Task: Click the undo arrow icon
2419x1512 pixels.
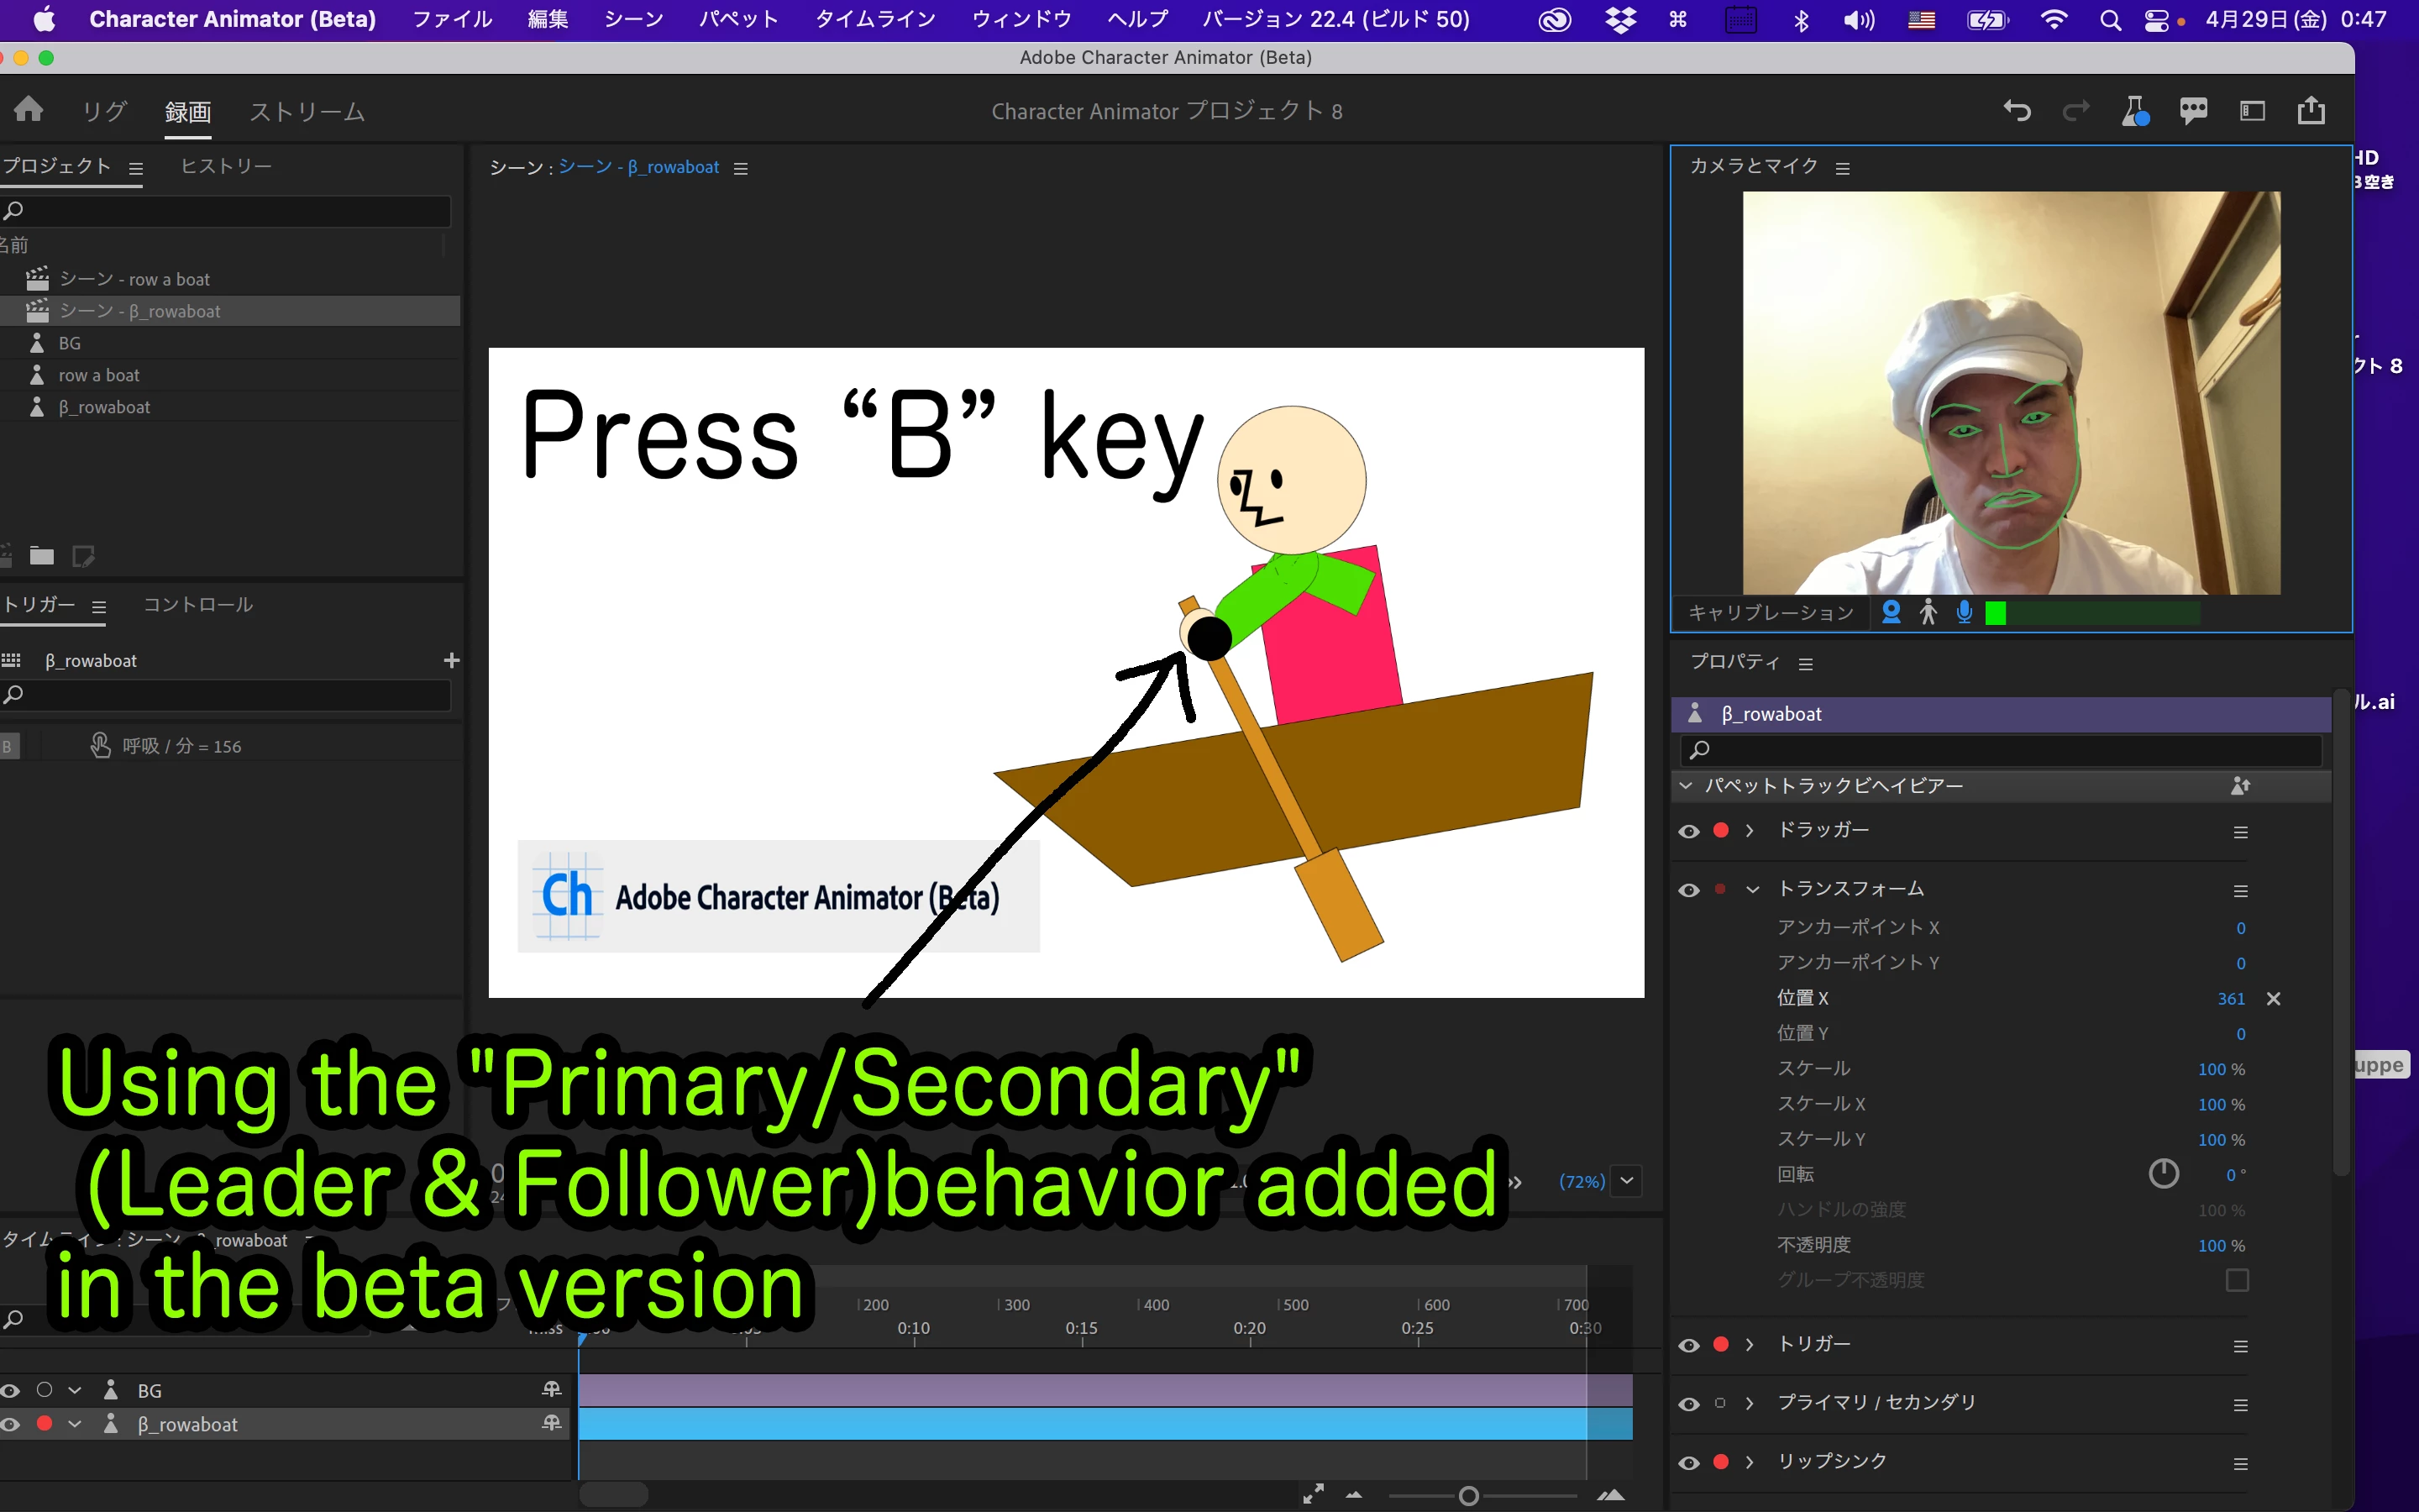Action: [x=2016, y=110]
